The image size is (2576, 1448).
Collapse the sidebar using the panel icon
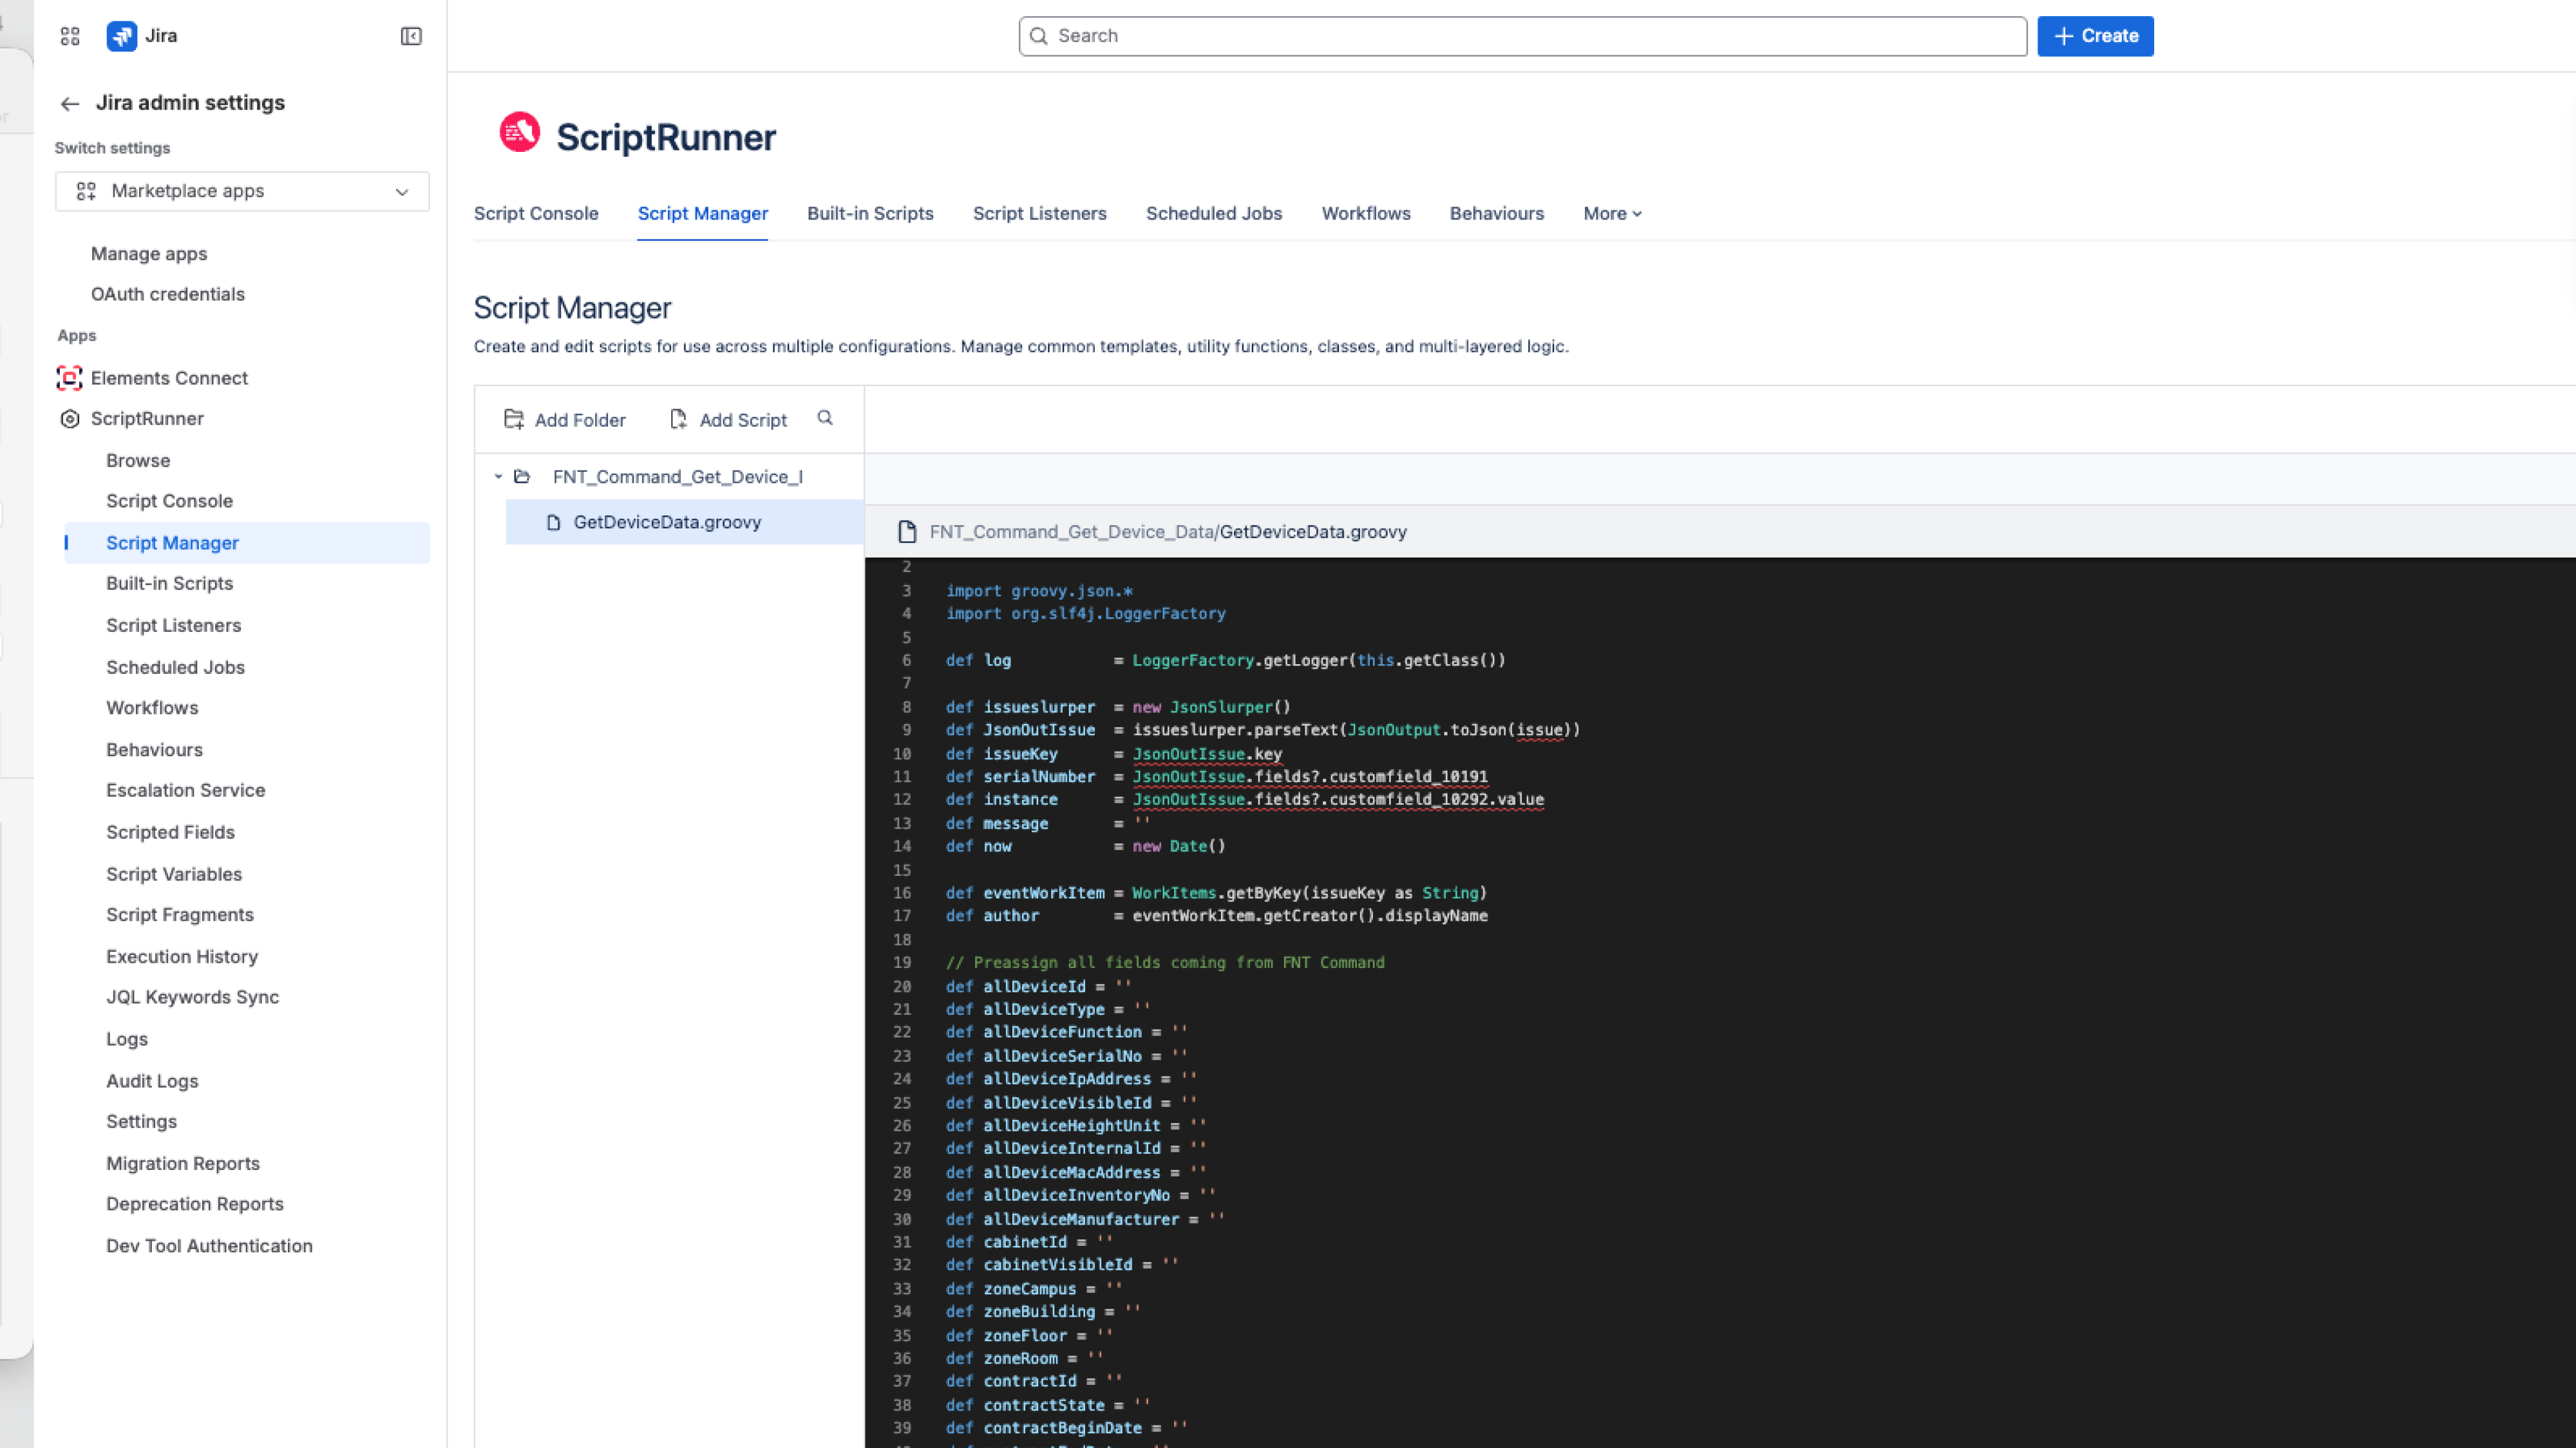411,36
